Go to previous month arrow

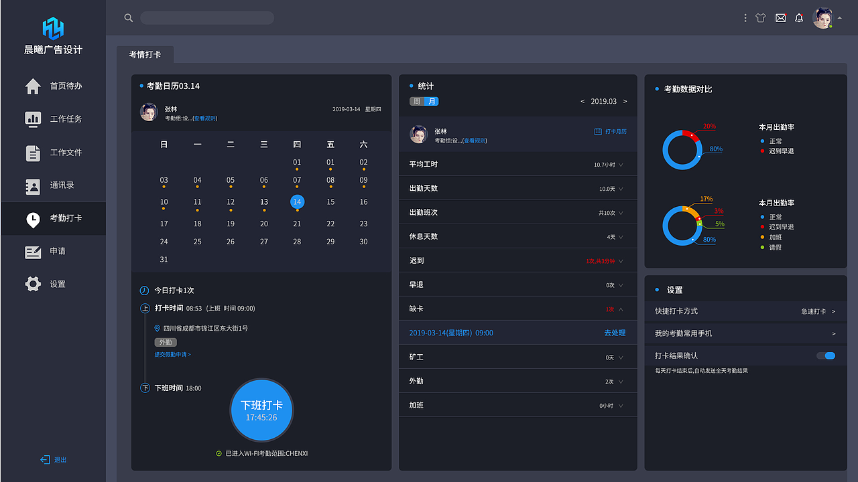[583, 102]
